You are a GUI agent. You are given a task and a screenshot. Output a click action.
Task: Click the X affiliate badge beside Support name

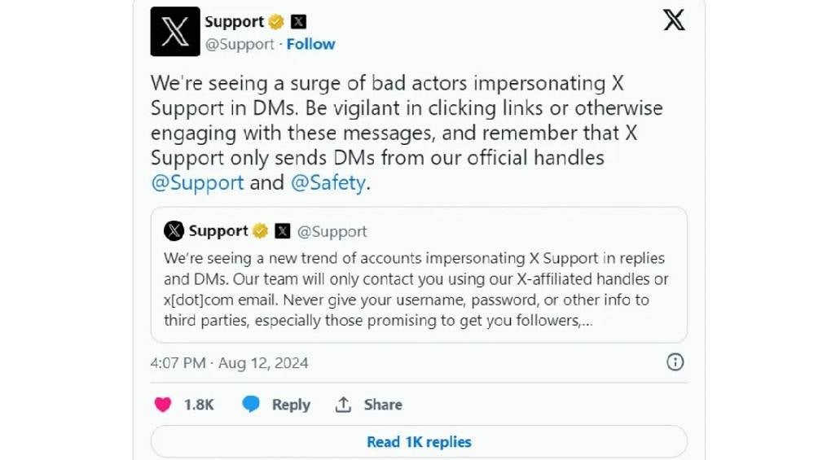click(x=298, y=22)
